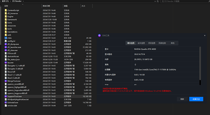This screenshot has height=115, width=210.
Task: Click the refresh icon beside address bar
Action: 158,1
